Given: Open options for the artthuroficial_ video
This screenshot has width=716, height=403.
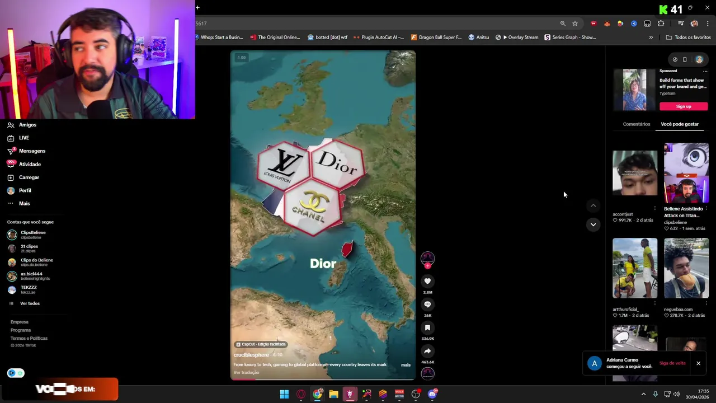Looking at the screenshot, I should click(x=655, y=303).
